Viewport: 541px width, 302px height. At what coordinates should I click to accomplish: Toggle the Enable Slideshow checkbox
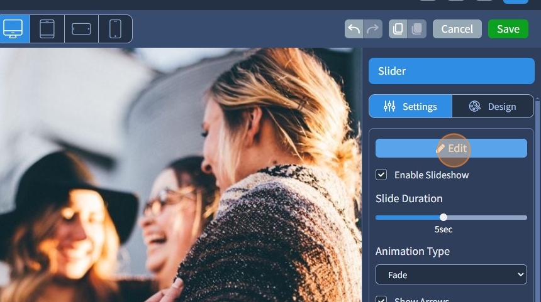[x=381, y=175]
